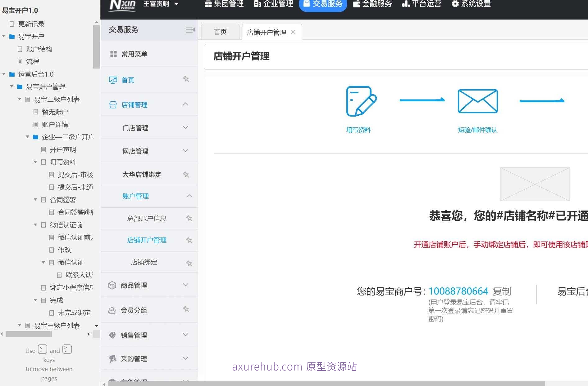Collapse the 账户管理 section
Image resolution: width=588 pixels, height=386 pixels.
point(189,196)
